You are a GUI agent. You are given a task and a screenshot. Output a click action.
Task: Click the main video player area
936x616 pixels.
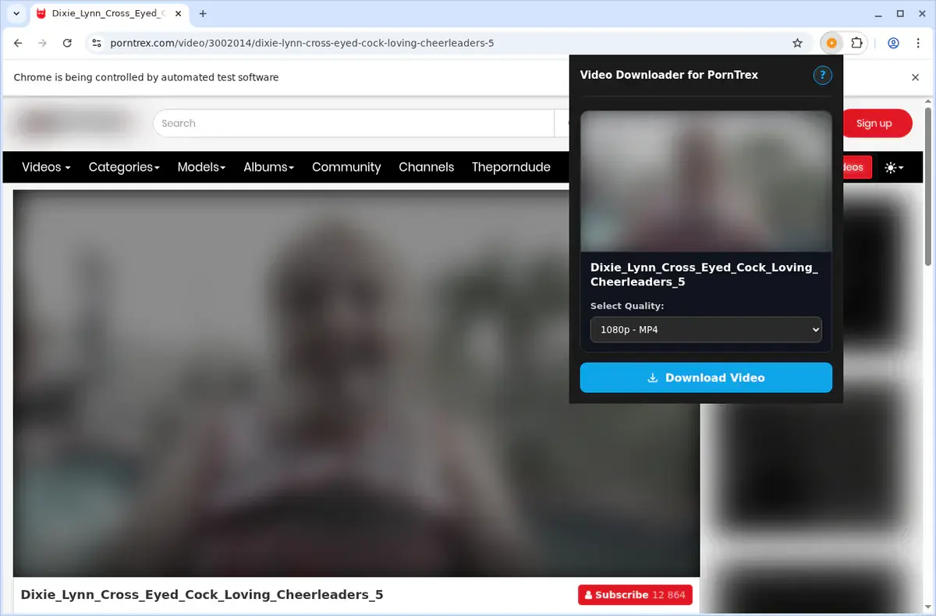[356, 383]
